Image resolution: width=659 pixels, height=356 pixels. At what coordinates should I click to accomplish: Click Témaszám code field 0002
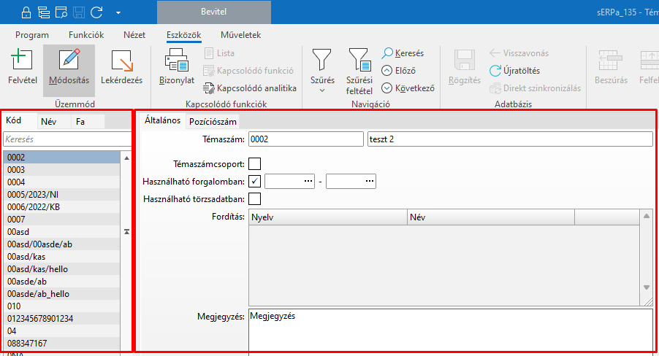point(306,139)
